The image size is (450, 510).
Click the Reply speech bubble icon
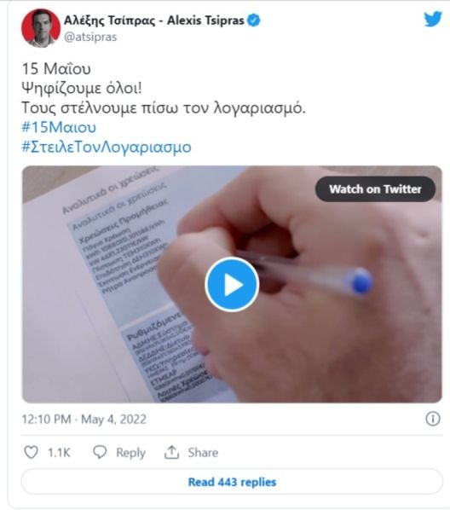coord(100,452)
